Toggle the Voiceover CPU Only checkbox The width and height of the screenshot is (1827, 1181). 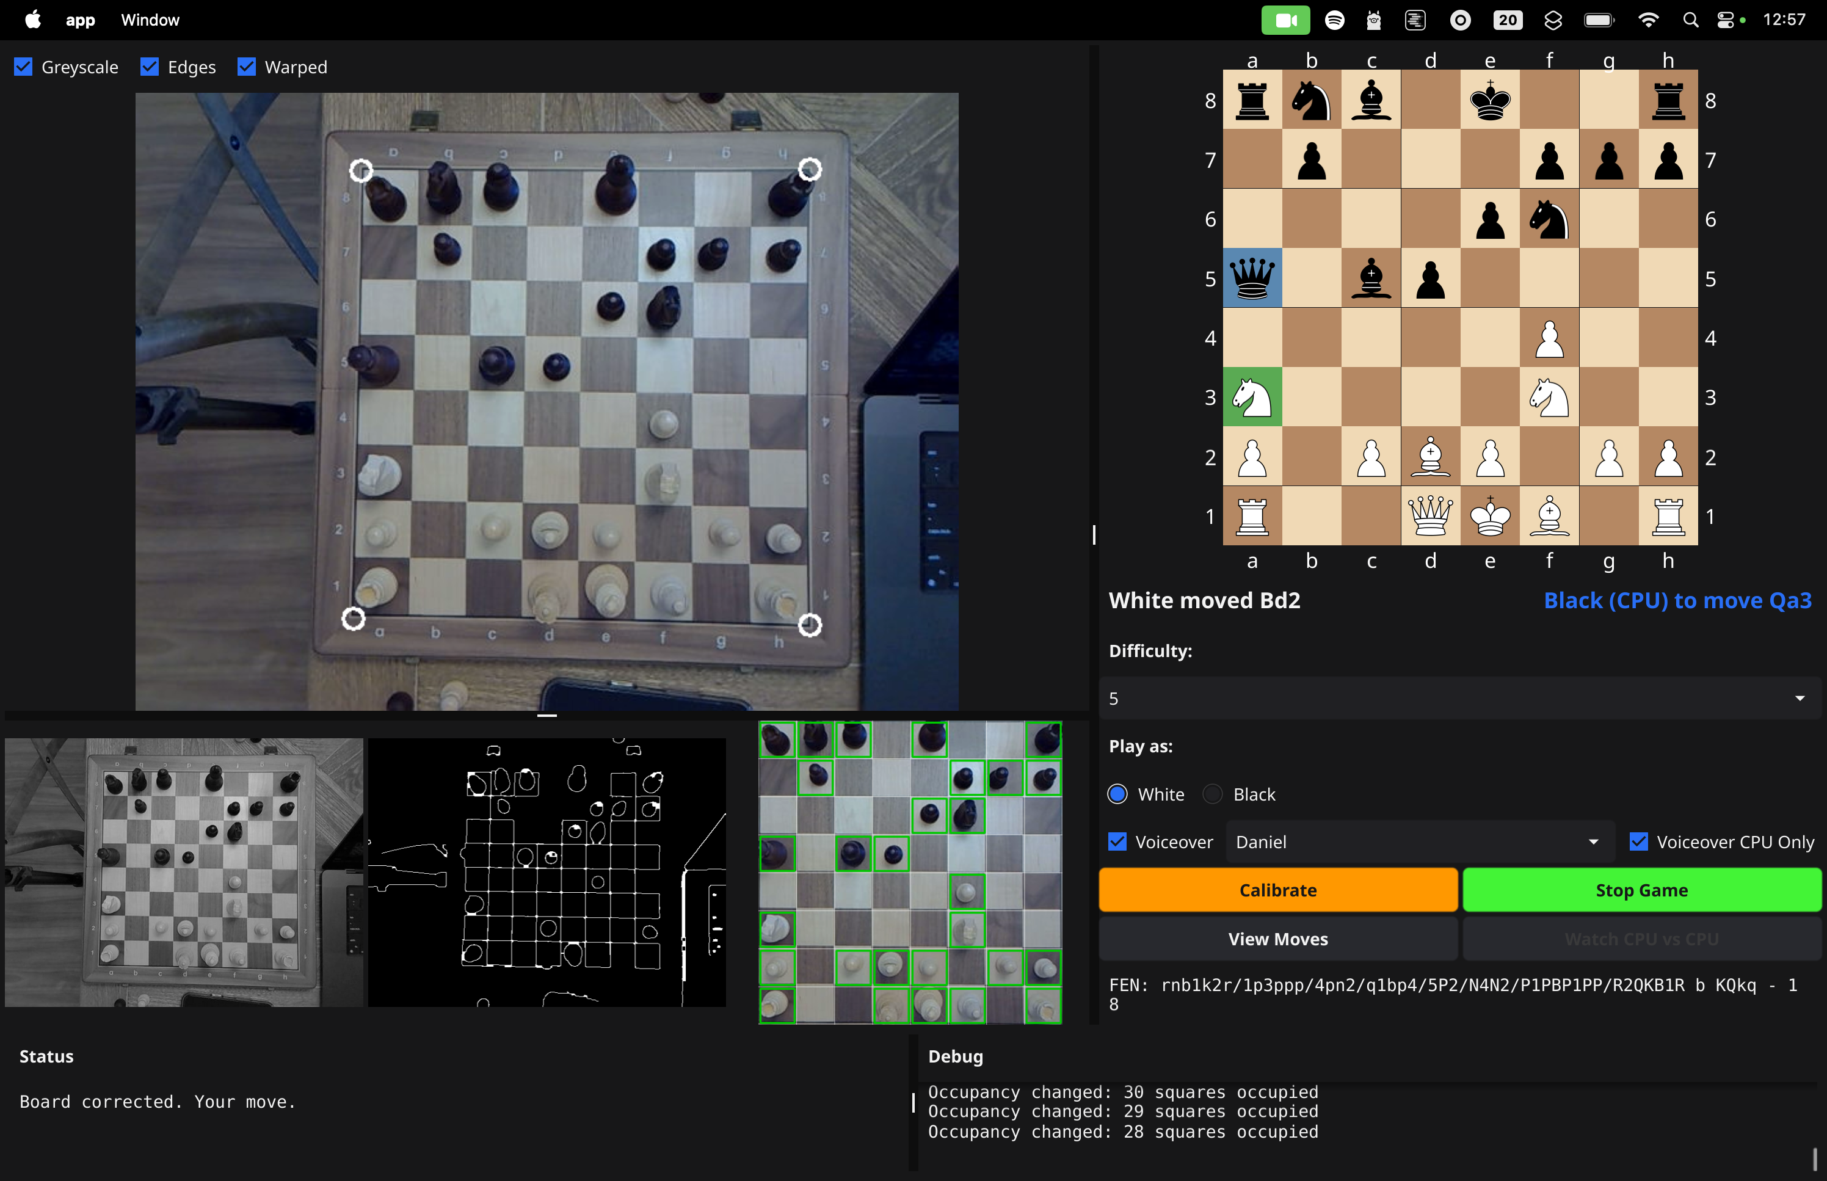(1639, 841)
